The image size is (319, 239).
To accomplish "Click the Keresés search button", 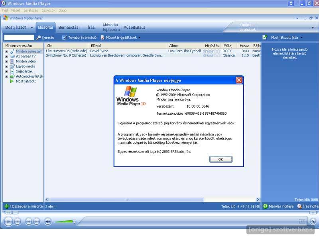I will 45,37.
